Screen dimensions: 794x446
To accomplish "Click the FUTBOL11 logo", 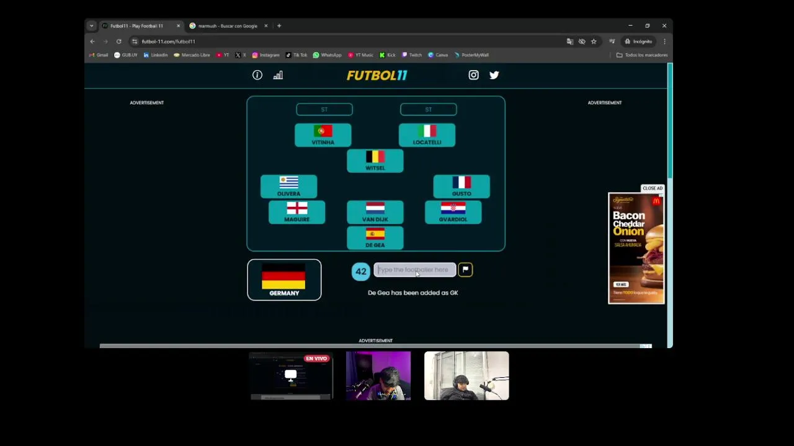I will coord(377,75).
